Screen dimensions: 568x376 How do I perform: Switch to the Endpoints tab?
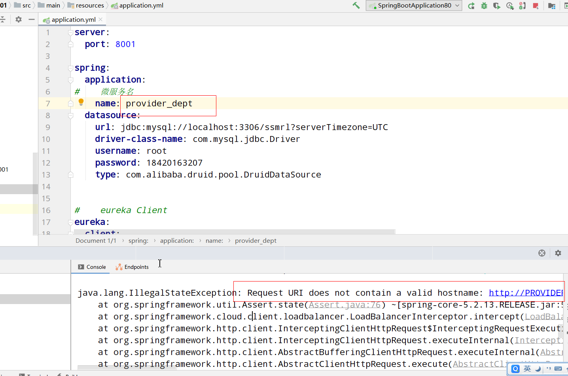point(132,267)
